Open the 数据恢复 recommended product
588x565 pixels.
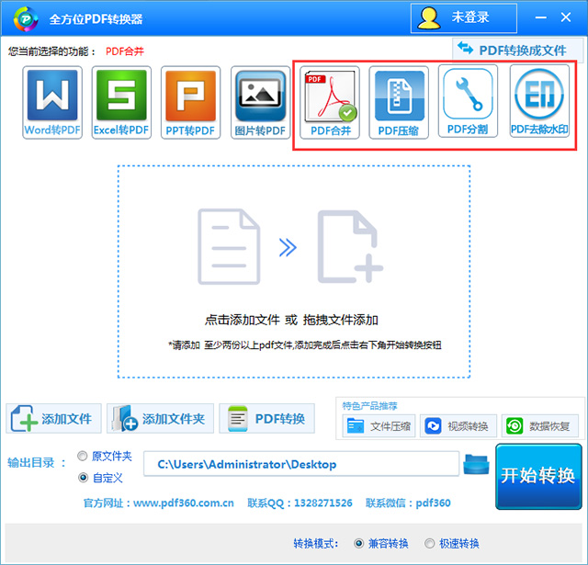point(540,426)
